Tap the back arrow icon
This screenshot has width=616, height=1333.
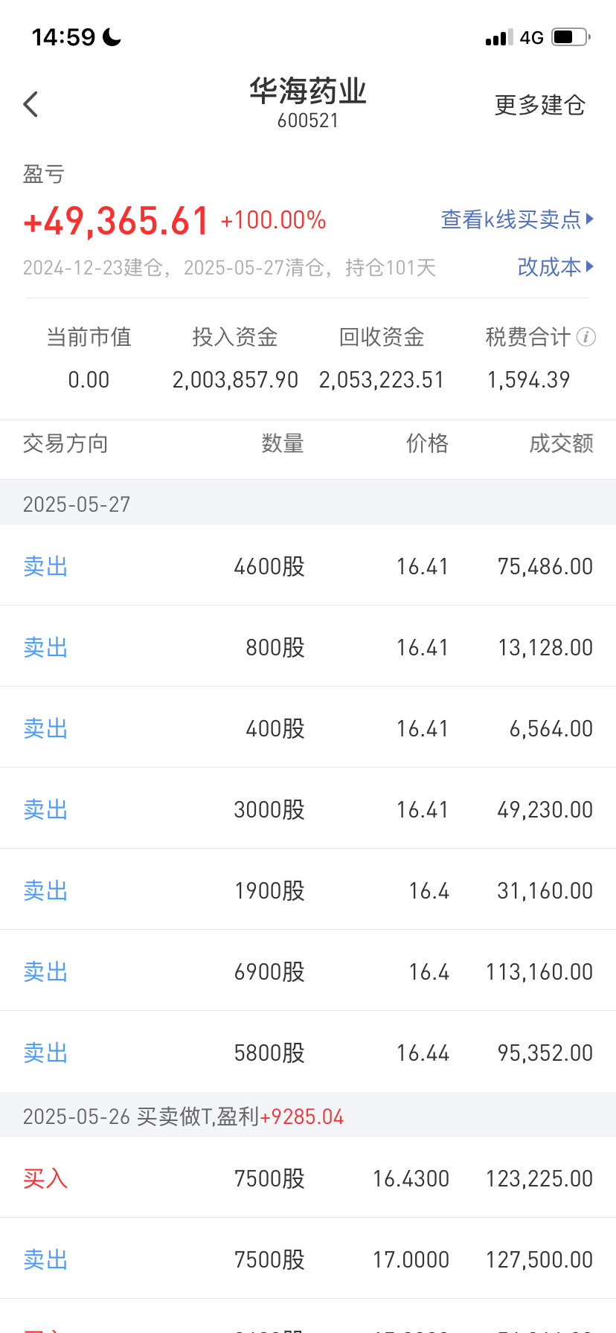(31, 105)
